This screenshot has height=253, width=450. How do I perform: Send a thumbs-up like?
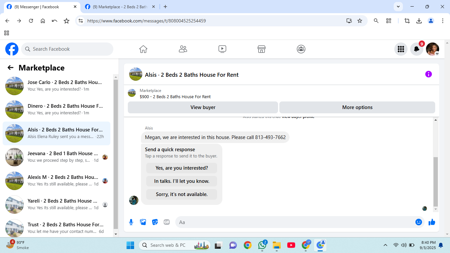click(x=432, y=222)
